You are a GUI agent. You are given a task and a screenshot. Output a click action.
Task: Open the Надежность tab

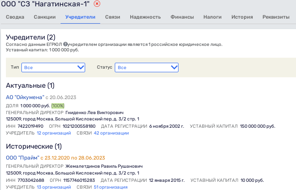coord(145,17)
